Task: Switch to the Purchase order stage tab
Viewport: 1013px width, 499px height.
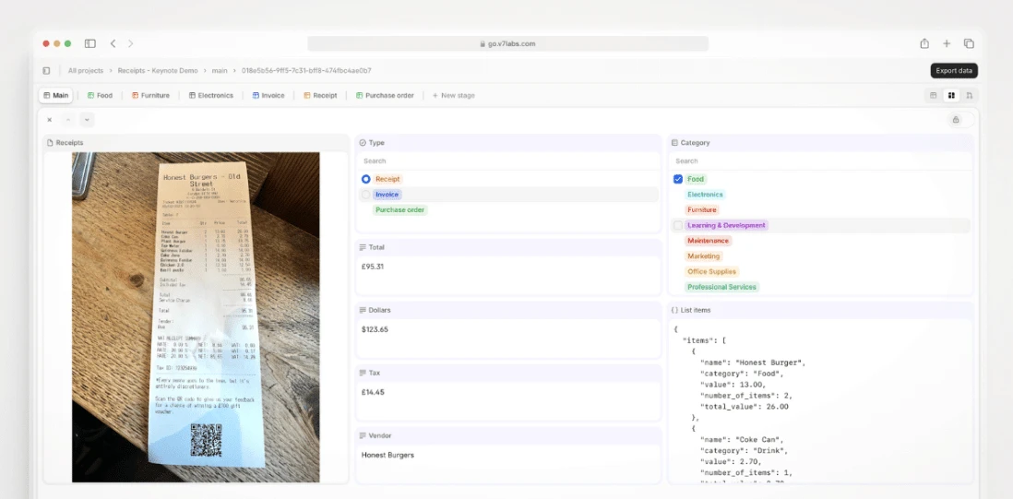Action: coord(385,95)
